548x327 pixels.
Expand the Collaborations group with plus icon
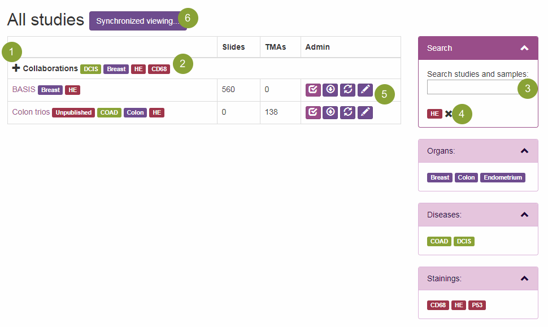coord(16,68)
